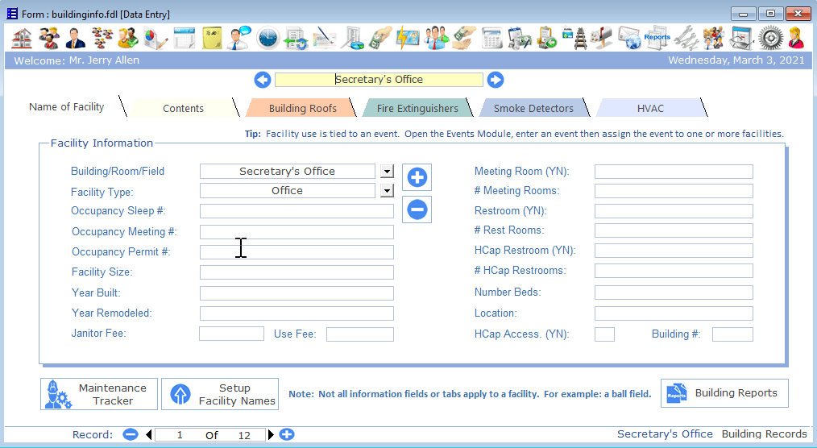Click the Year Remodeled field
Screen dimensions: 817x448
[297, 313]
